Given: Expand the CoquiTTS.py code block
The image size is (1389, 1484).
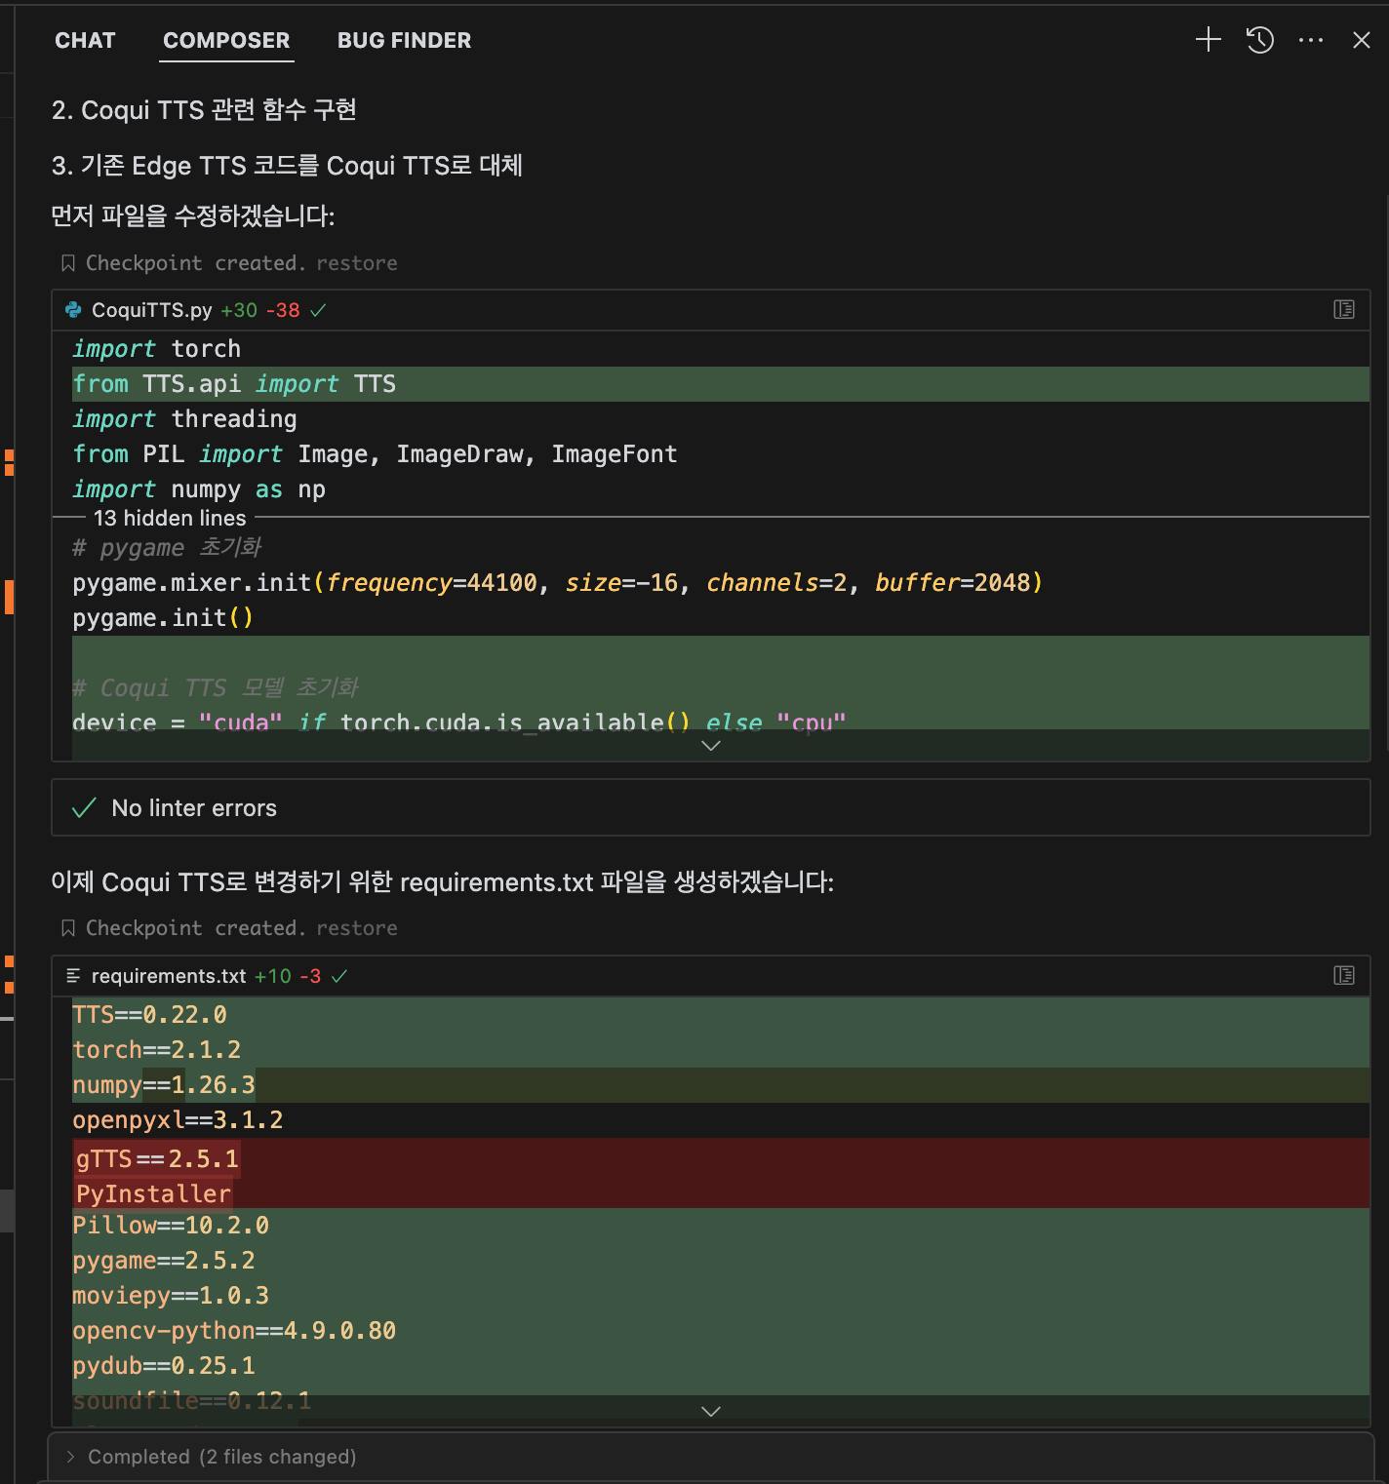Looking at the screenshot, I should point(711,746).
